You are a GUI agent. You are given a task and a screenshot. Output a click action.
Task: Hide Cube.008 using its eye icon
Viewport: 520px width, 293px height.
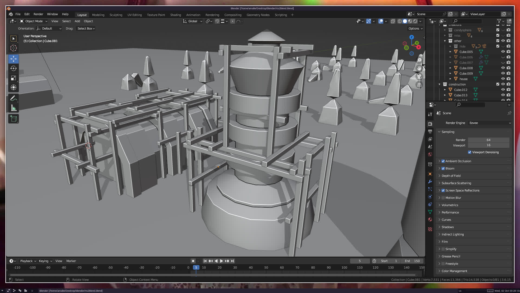coord(503,68)
